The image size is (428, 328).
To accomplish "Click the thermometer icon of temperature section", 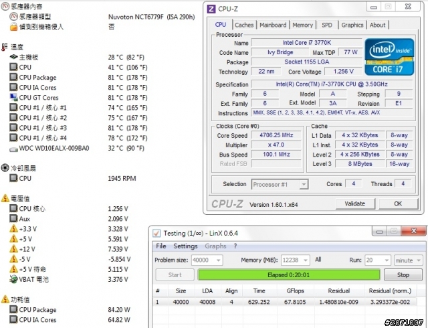I will coord(4,47).
